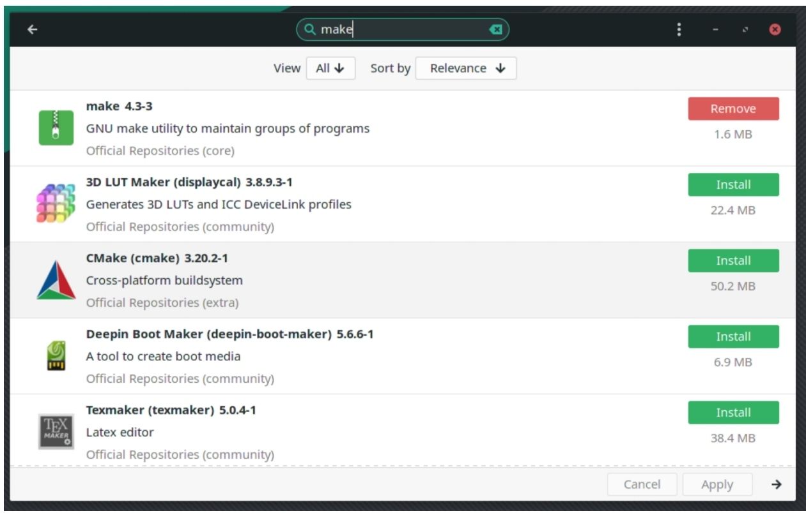Click the Apply button
This screenshot has height=513, width=806.
click(x=717, y=484)
